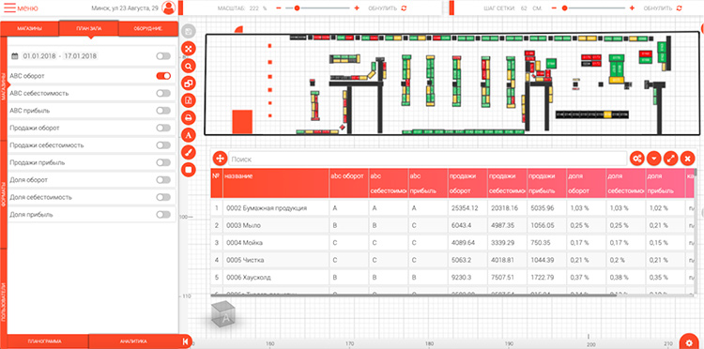Open the table dropdown arrow button
The height and width of the screenshot is (349, 704).
[654, 159]
